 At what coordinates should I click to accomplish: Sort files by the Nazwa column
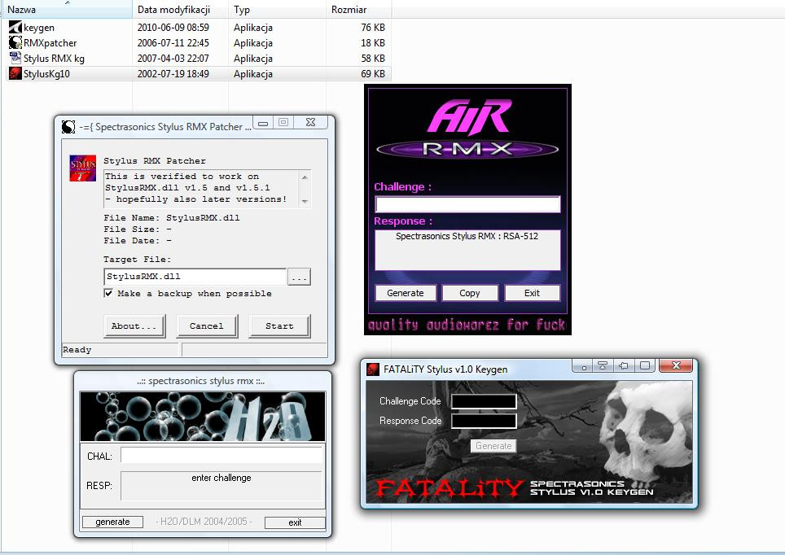[66, 10]
